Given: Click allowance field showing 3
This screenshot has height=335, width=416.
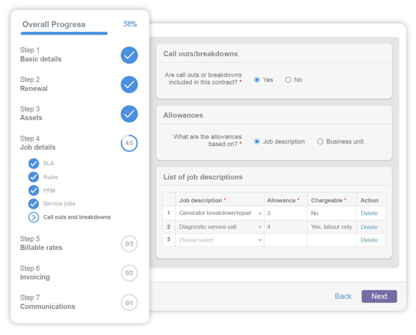Looking at the screenshot, I should tap(286, 213).
